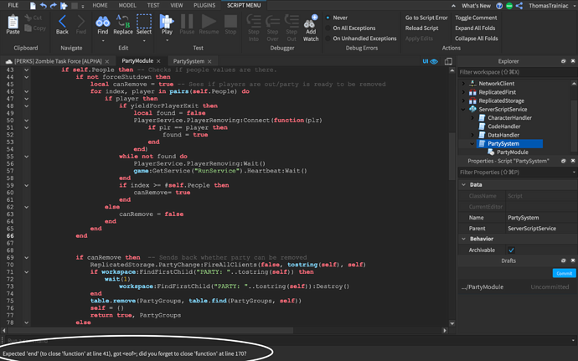The width and height of the screenshot is (578, 361).
Task: Click Go to Script Error
Action: tap(426, 18)
